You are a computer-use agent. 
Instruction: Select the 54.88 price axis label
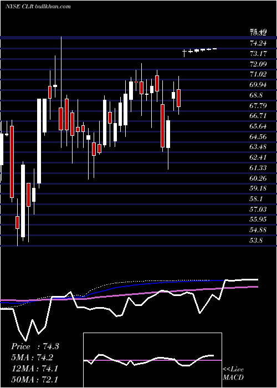pyautogui.click(x=259, y=230)
